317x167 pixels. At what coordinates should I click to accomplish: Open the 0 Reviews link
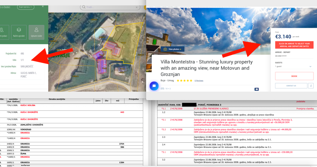(199, 81)
